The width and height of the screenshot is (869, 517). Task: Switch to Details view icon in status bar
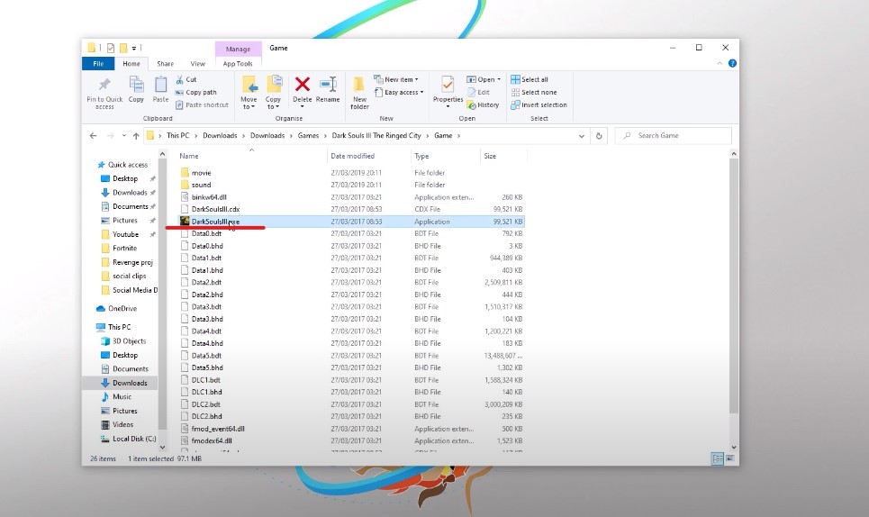tap(717, 458)
